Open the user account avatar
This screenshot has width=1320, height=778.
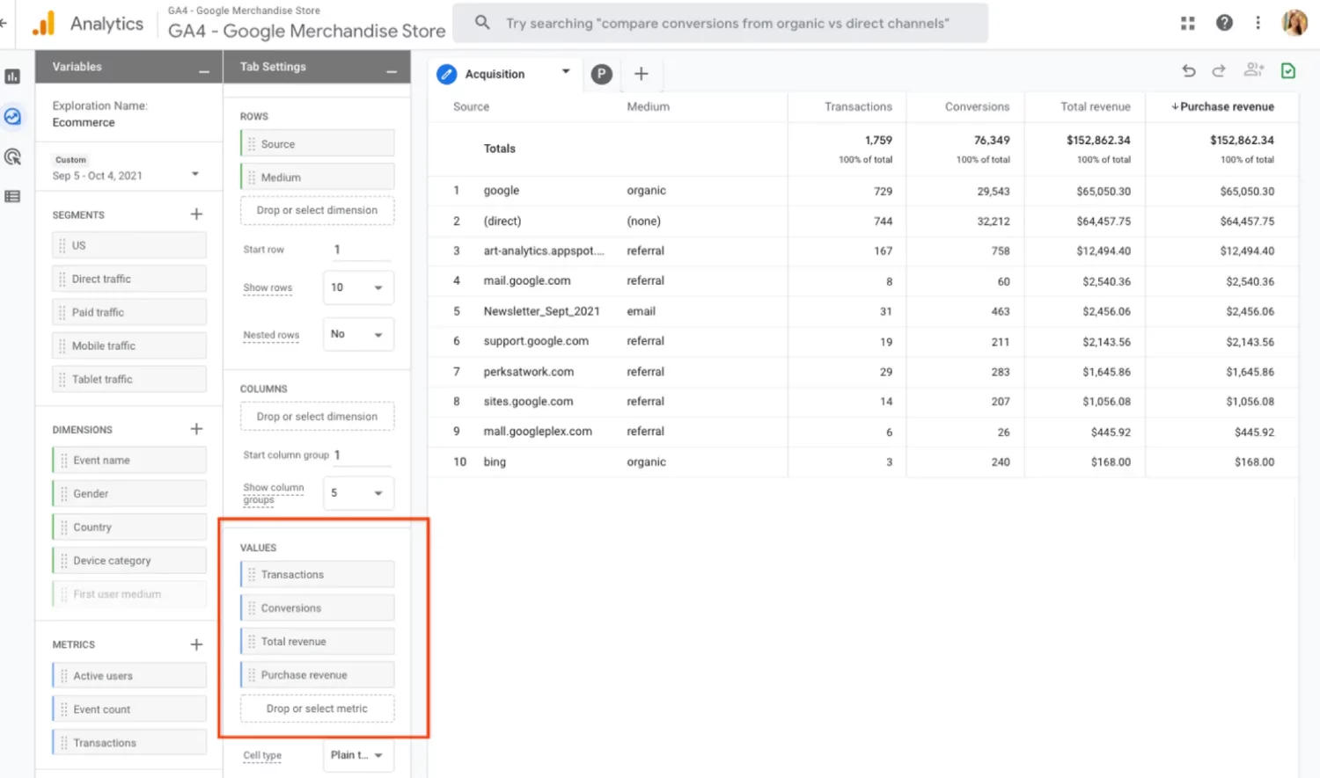(x=1294, y=23)
